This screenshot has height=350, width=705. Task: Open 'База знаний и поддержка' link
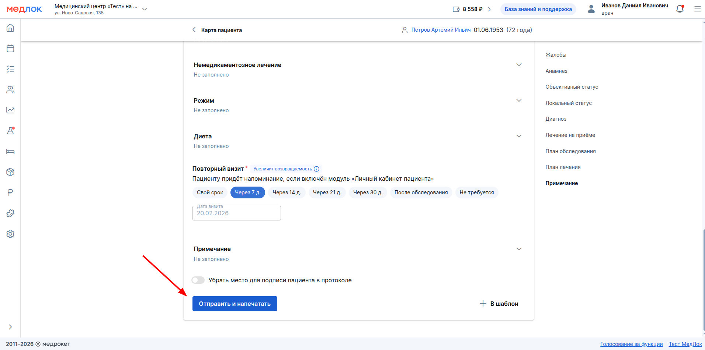click(x=538, y=9)
